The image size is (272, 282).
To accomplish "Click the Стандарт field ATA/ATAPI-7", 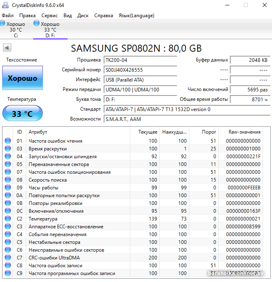I will coord(187,109).
